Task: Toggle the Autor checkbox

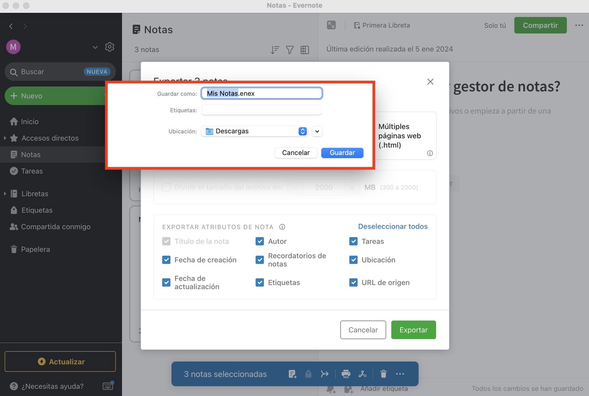Action: coord(260,242)
